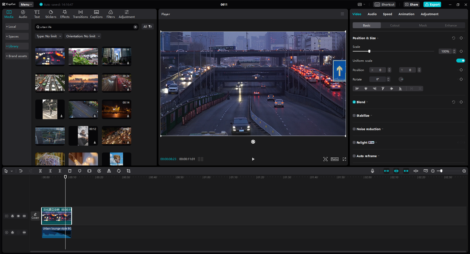Select the pointer selection tool in timeline toolbar

[x=6, y=171]
